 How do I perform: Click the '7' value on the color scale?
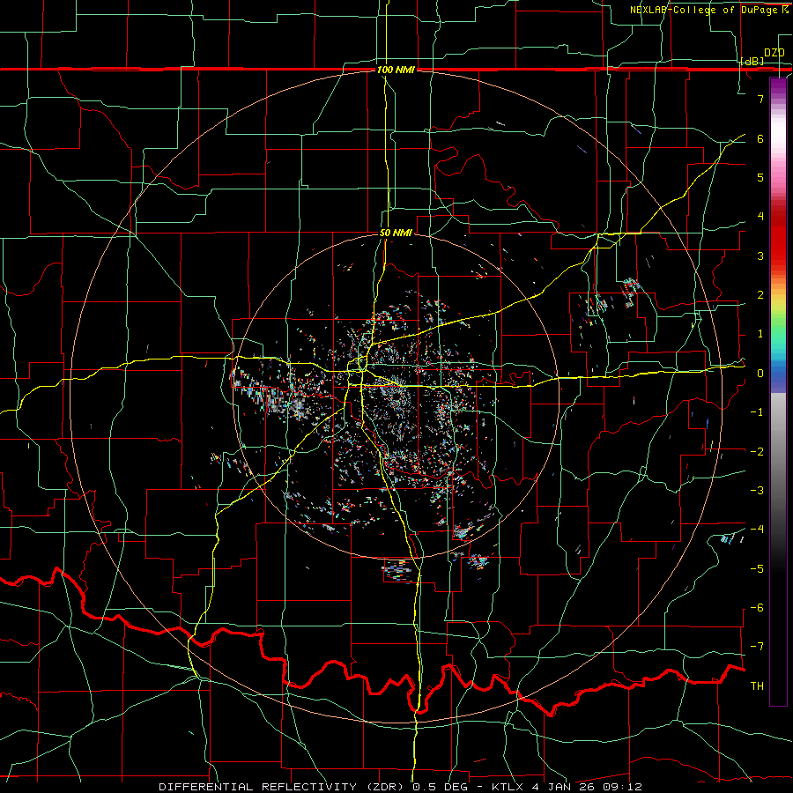pyautogui.click(x=760, y=99)
